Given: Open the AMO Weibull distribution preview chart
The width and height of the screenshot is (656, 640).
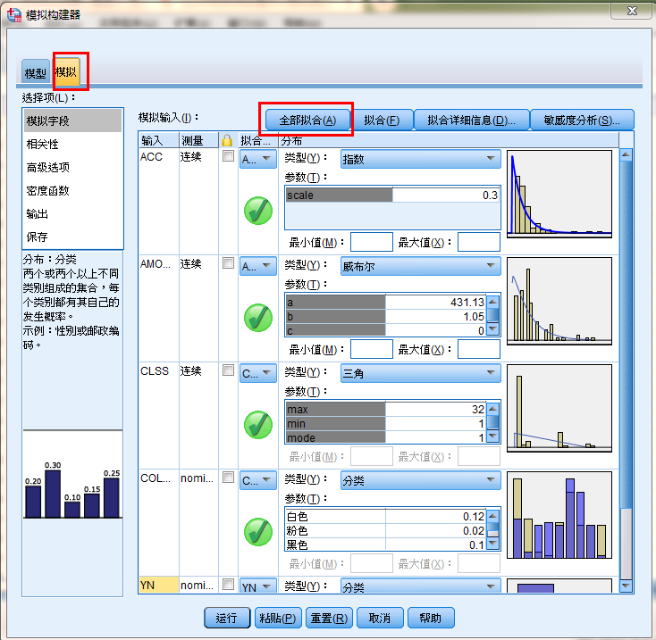Looking at the screenshot, I should (559, 301).
